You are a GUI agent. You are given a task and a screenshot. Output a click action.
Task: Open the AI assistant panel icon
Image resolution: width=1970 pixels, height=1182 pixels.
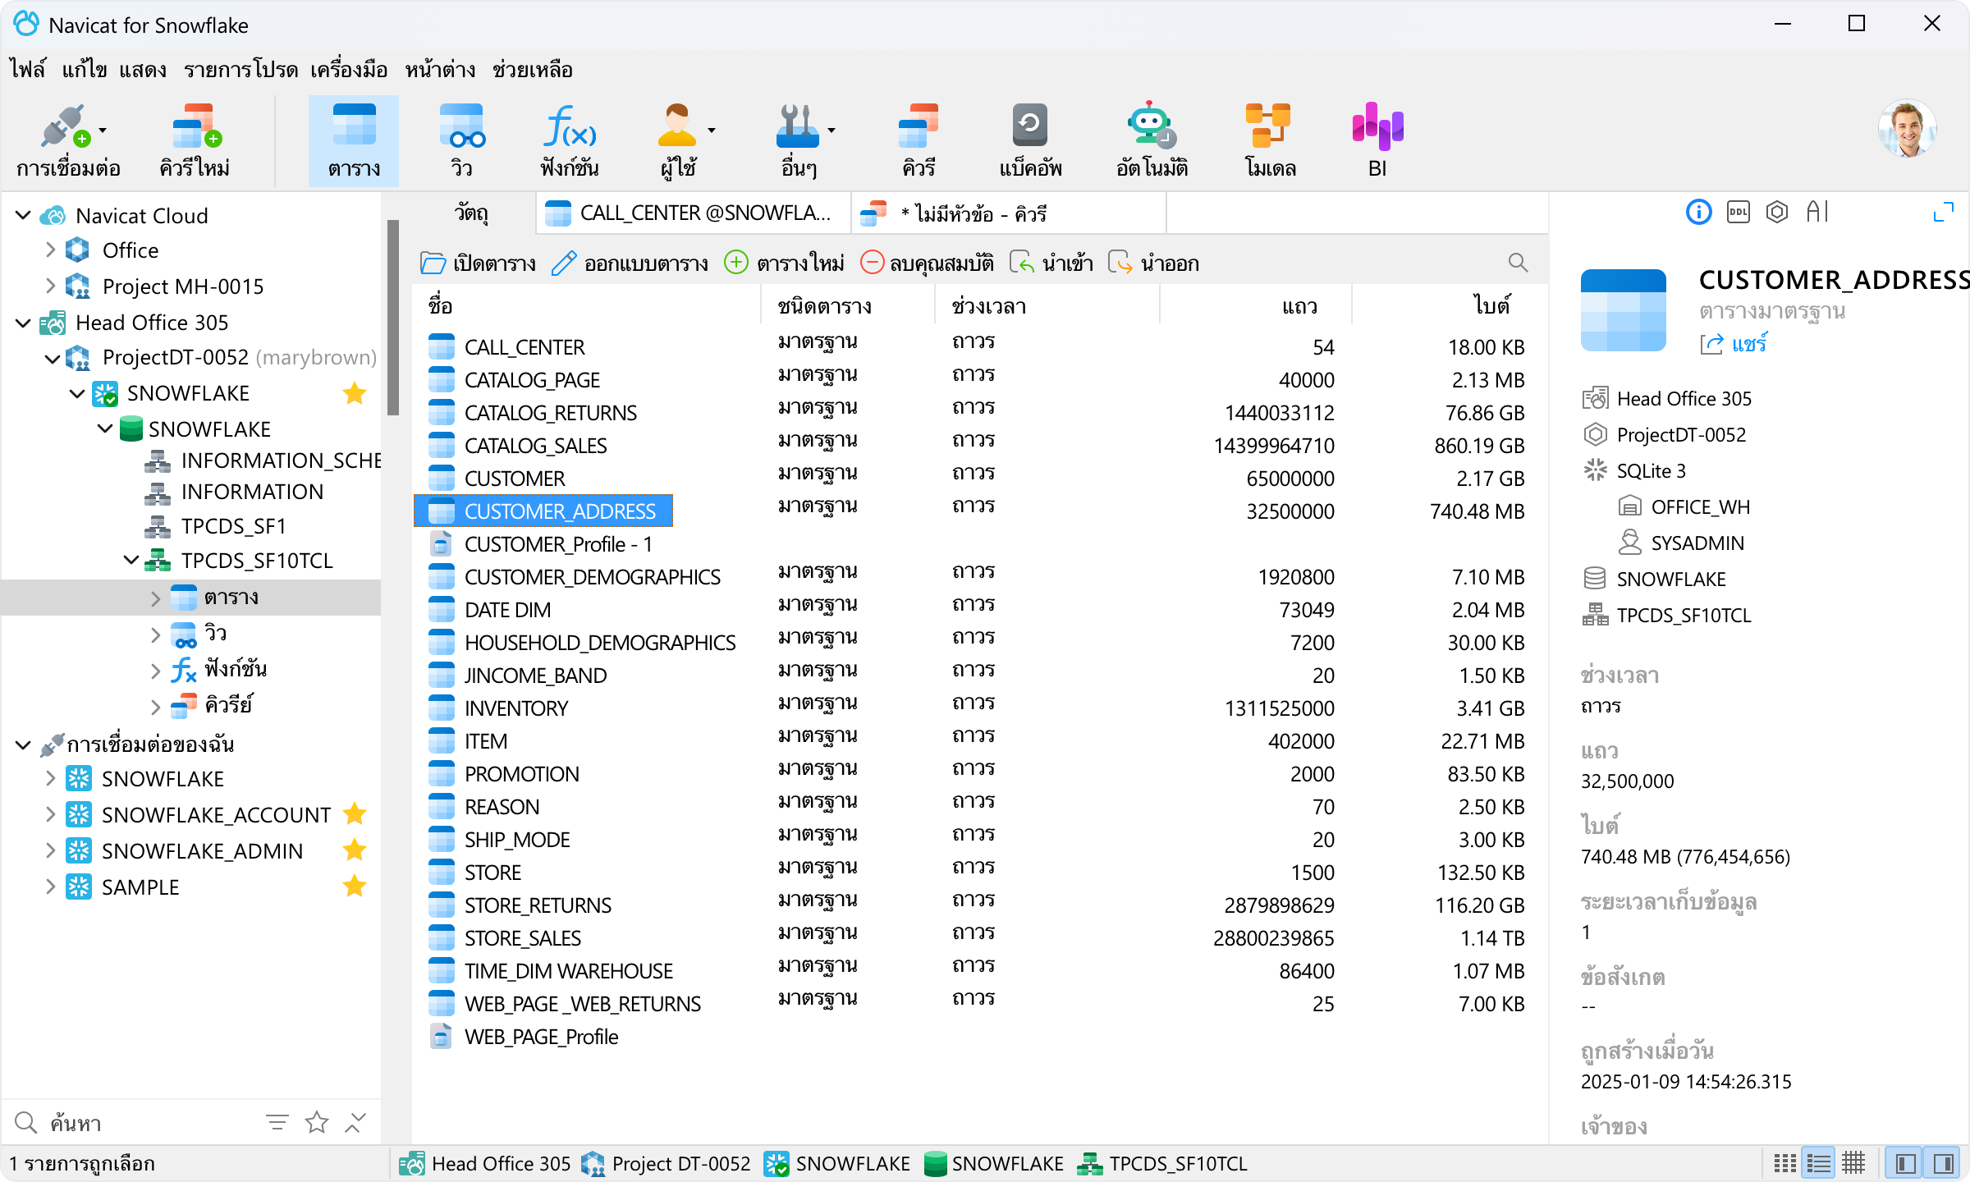[1817, 213]
